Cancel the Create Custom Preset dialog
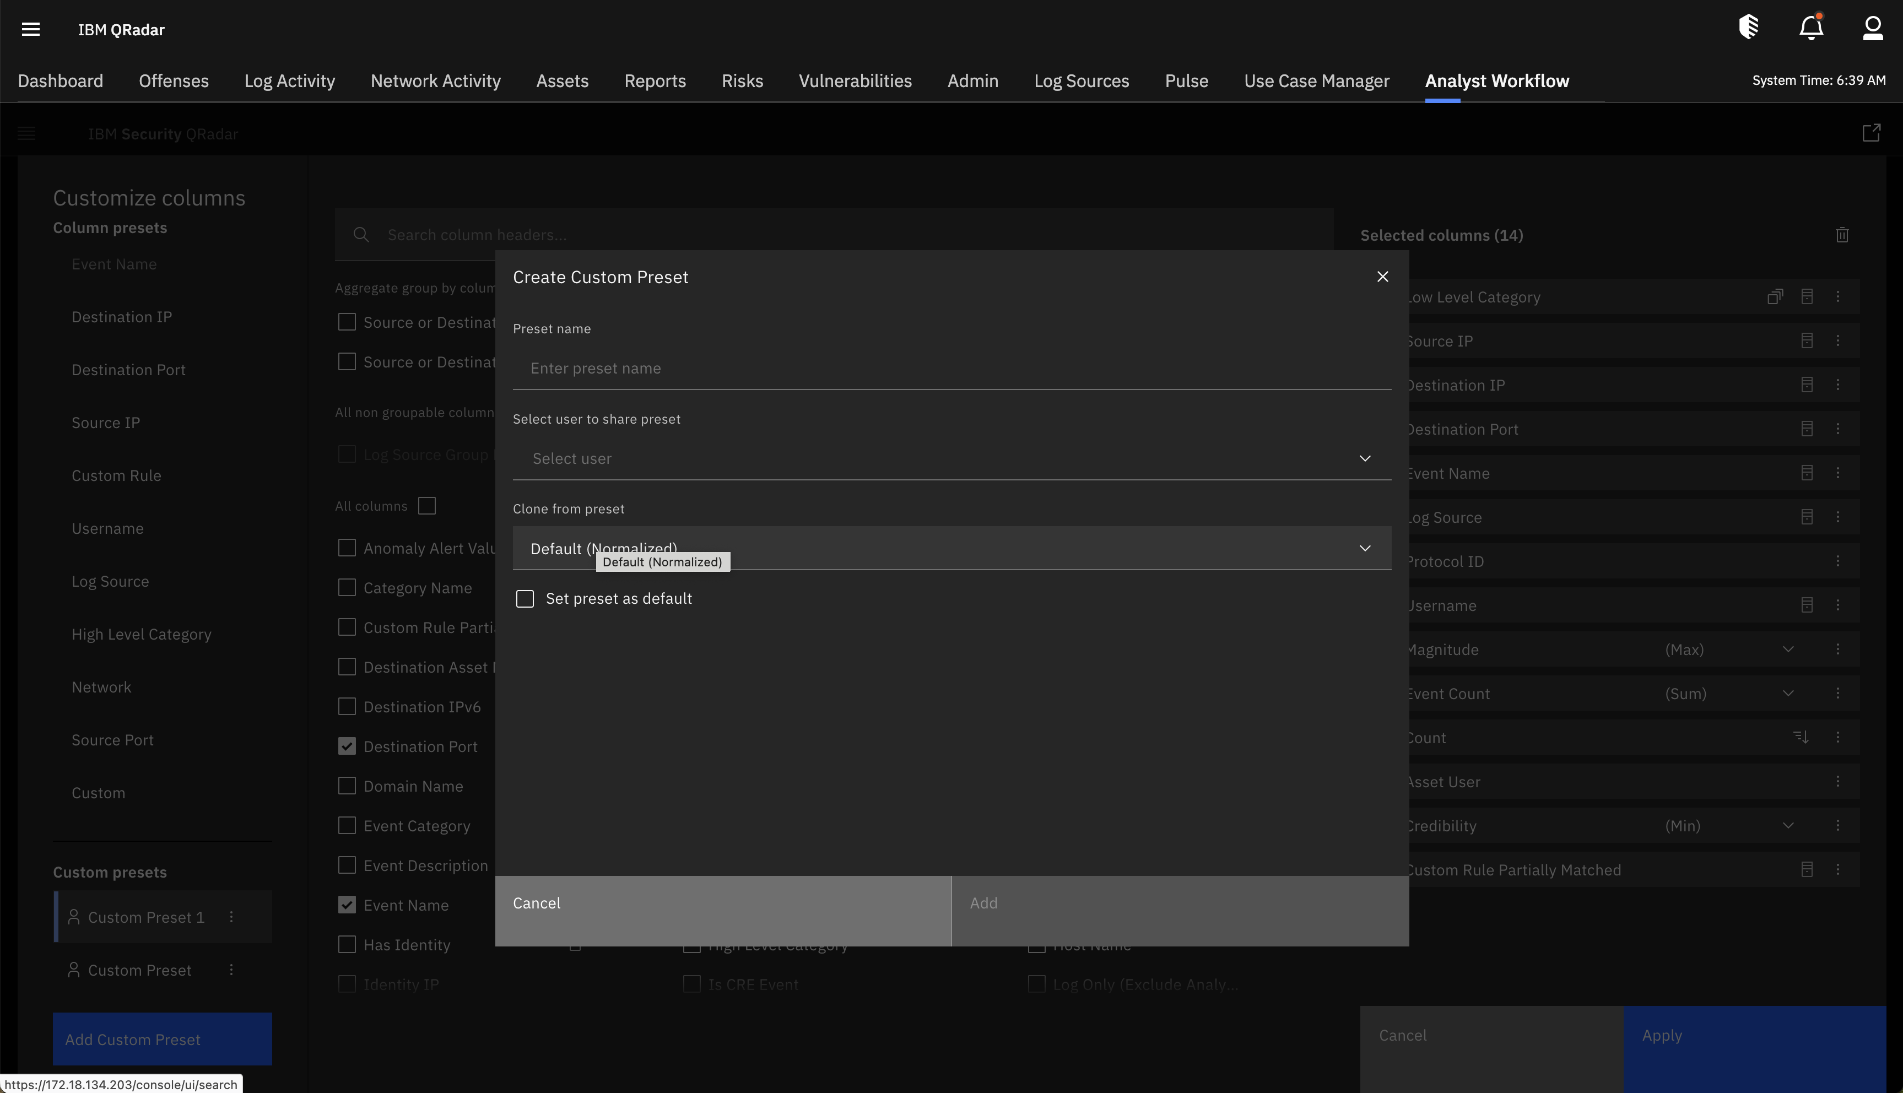Screen dimensions: 1903x1093 point(537,903)
